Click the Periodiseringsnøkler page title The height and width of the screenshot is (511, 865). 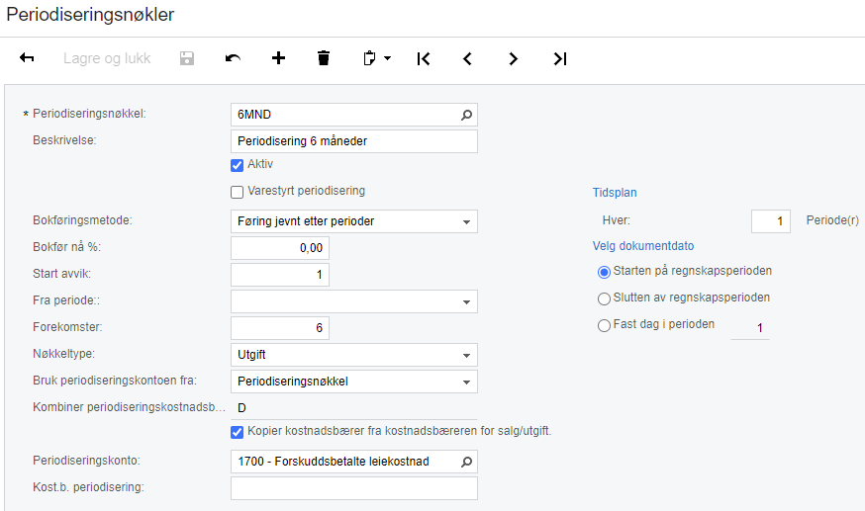(90, 14)
